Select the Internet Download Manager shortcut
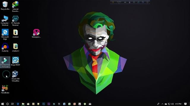190x106 pixels. pyautogui.click(x=15, y=6)
